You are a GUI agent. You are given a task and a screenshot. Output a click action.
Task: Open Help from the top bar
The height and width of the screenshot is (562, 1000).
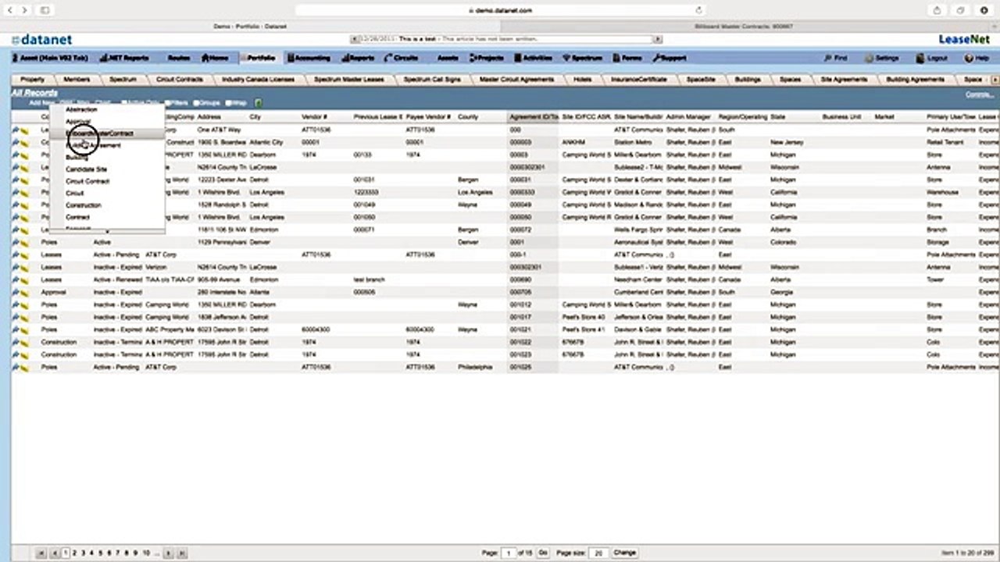(977, 58)
